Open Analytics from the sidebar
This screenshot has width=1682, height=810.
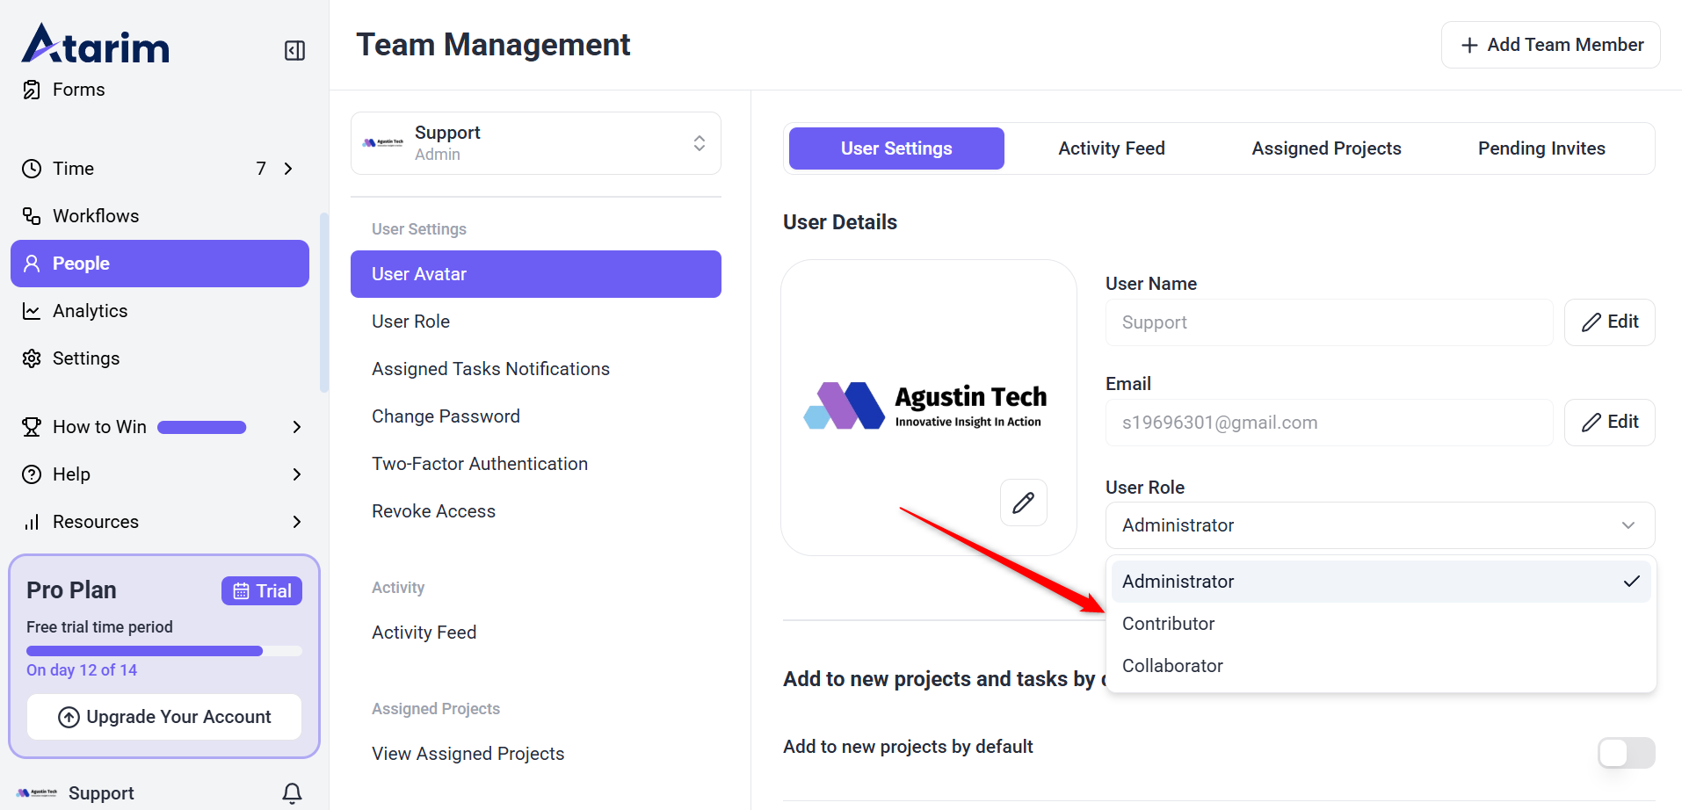(x=90, y=311)
